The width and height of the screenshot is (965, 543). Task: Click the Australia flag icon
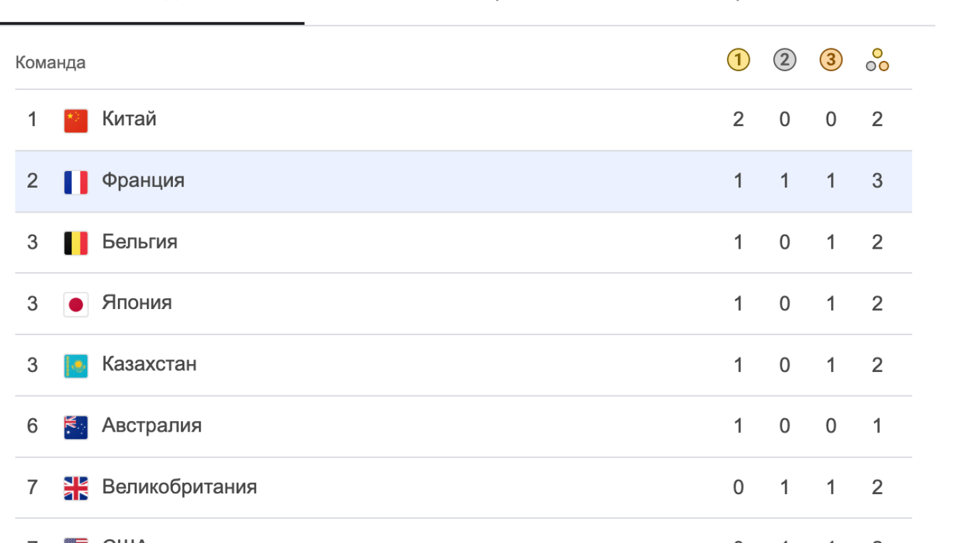pyautogui.click(x=76, y=427)
